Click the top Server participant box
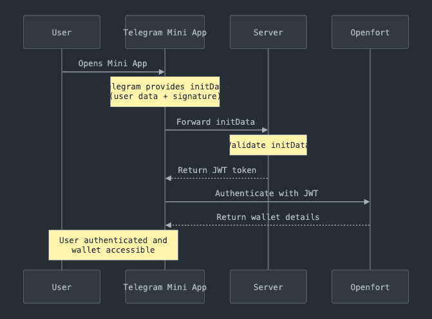Image resolution: width=432 pixels, height=319 pixels. tap(268, 32)
